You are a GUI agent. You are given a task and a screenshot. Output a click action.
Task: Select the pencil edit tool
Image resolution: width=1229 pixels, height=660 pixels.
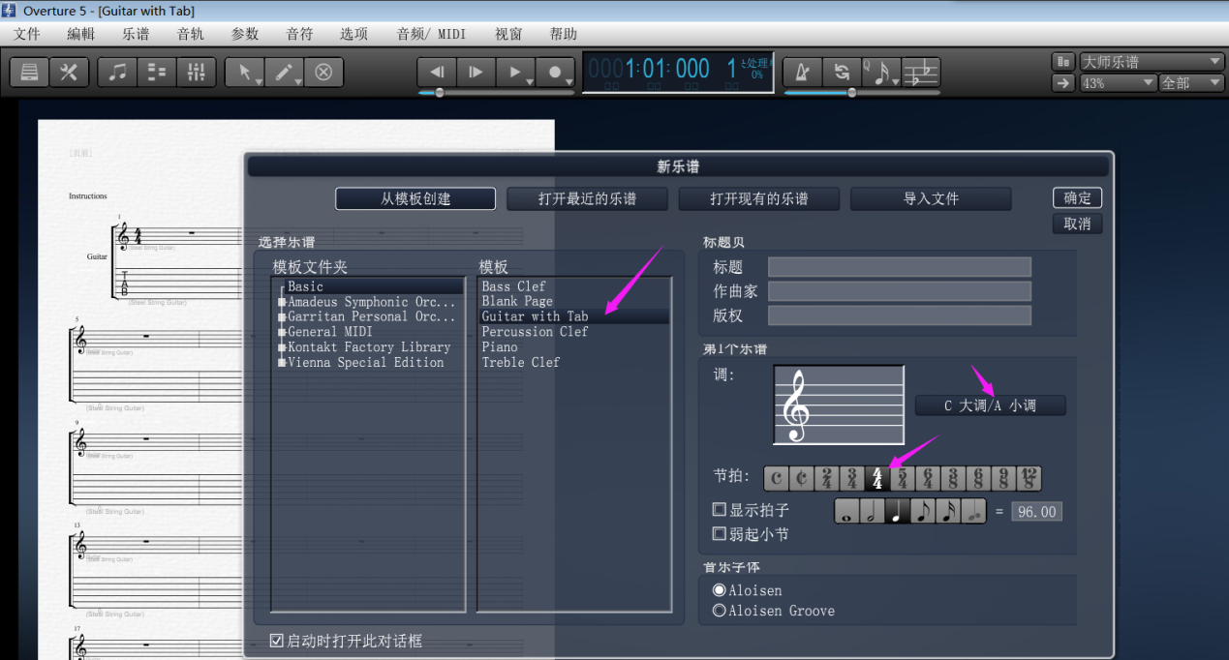282,72
